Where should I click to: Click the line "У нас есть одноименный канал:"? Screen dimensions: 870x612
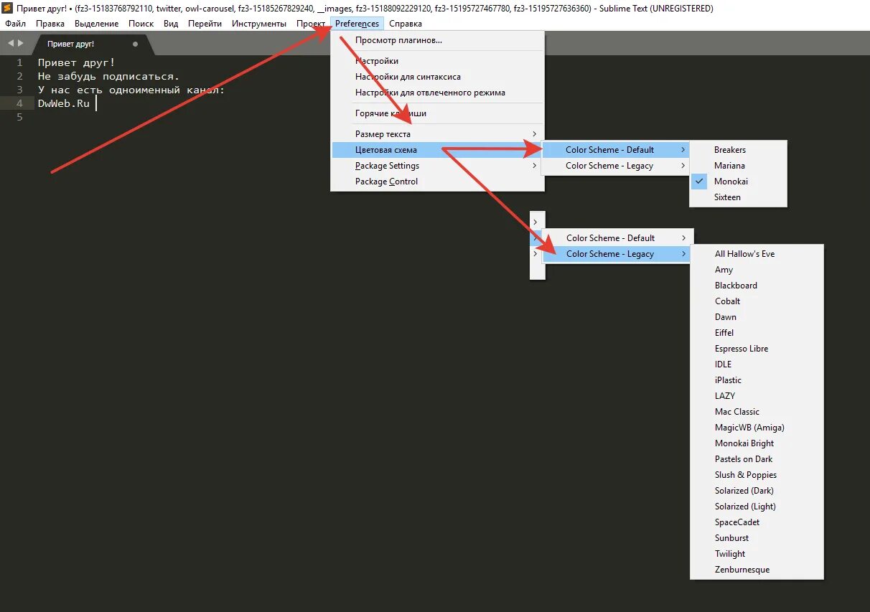click(x=131, y=90)
